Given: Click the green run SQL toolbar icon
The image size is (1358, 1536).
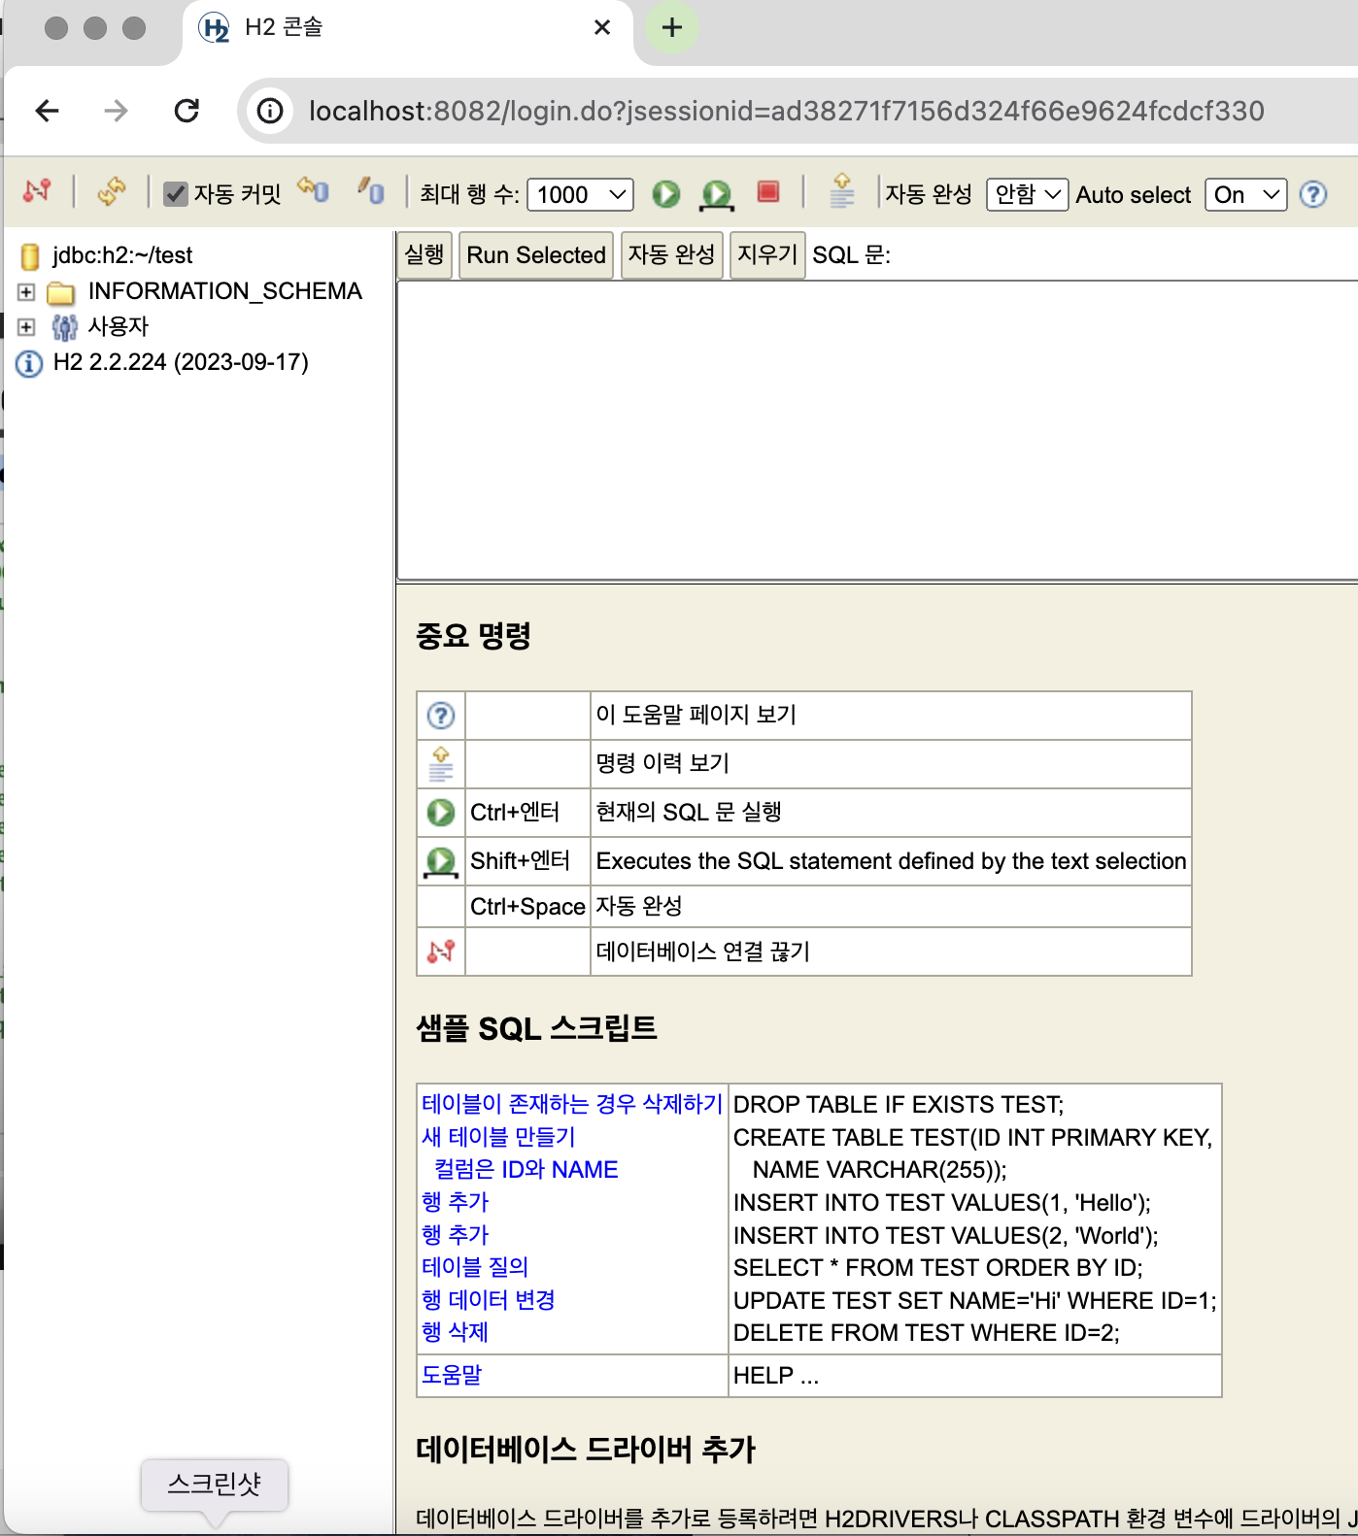Looking at the screenshot, I should [665, 194].
